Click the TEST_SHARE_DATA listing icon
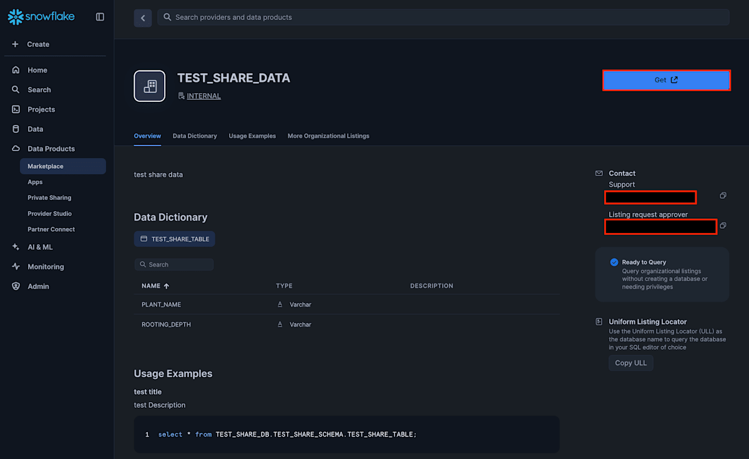The width and height of the screenshot is (749, 459). (150, 86)
